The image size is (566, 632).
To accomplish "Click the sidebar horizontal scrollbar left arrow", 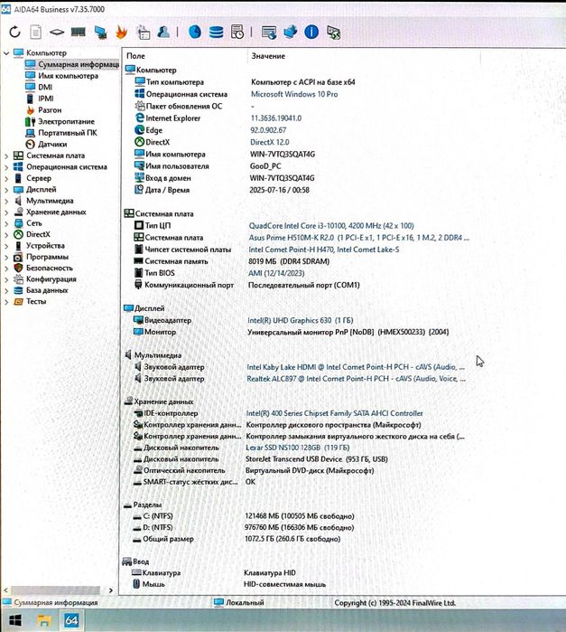I will [5, 590].
